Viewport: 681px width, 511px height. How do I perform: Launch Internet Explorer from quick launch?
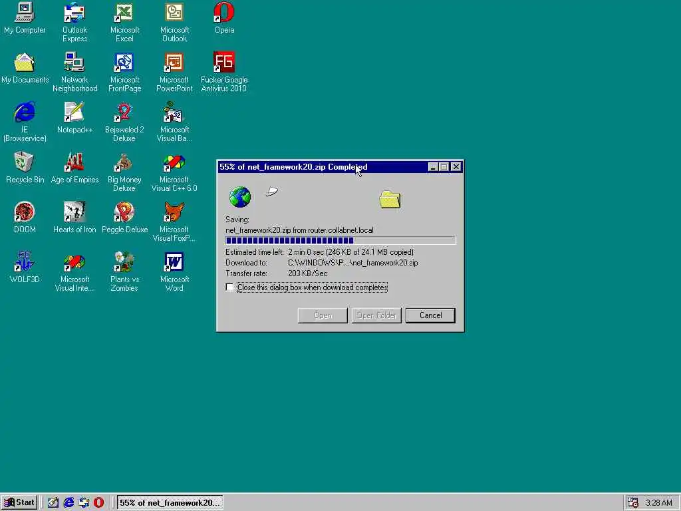click(x=68, y=502)
